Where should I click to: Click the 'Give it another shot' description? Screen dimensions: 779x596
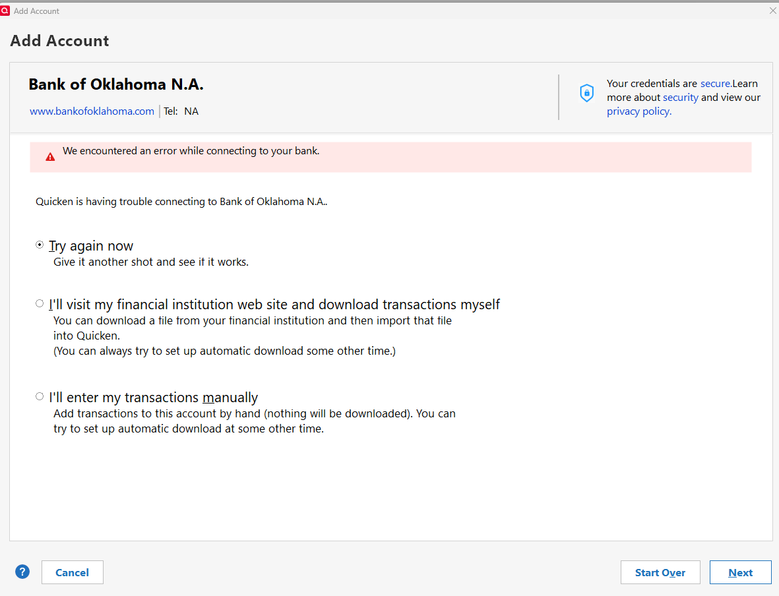coord(151,262)
